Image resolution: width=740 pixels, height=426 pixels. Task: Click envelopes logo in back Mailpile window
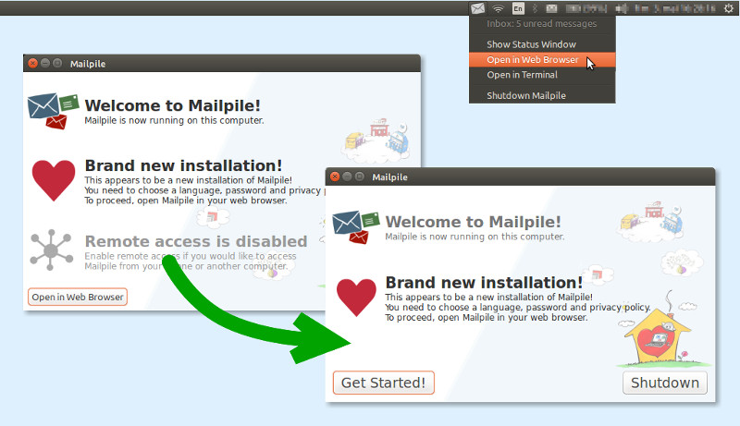click(53, 111)
